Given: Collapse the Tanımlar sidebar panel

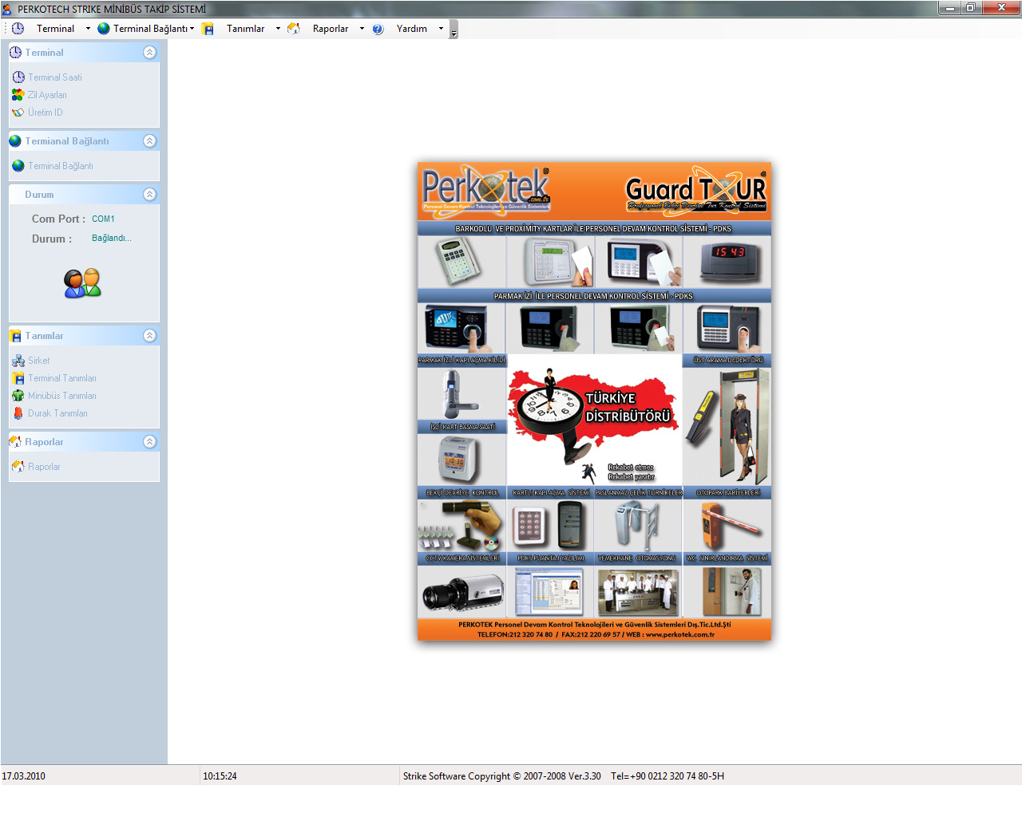Looking at the screenshot, I should coord(149,336).
